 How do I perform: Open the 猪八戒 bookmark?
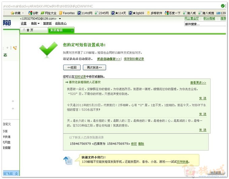tap(189, 13)
